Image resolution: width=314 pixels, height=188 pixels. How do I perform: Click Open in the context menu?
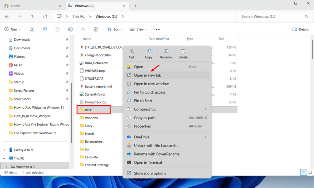tap(167, 67)
